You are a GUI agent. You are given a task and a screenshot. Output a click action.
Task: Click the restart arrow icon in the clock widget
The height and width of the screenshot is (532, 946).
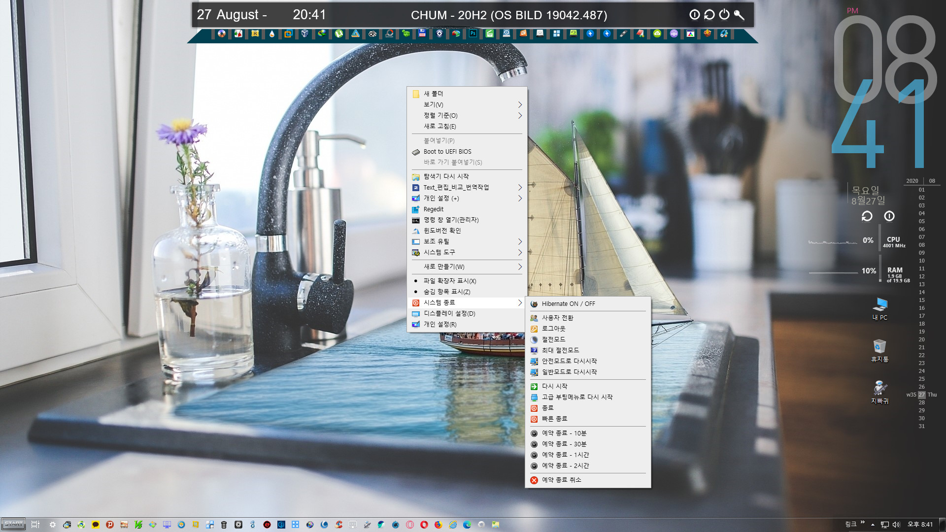(x=867, y=216)
